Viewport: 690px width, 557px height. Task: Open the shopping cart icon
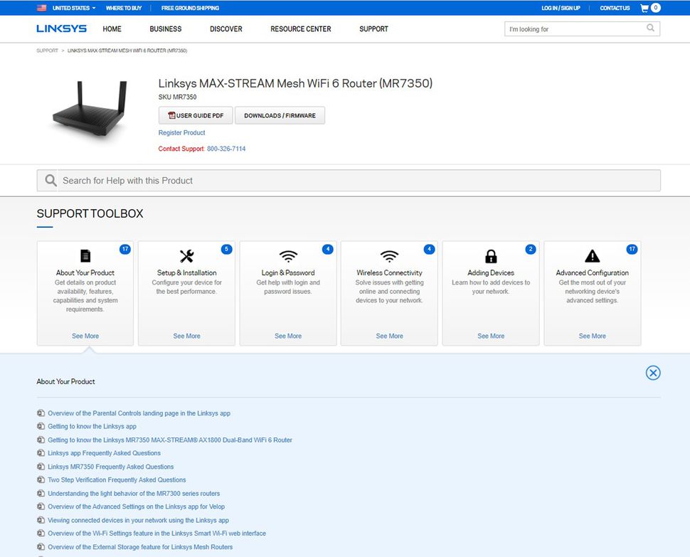coord(644,8)
